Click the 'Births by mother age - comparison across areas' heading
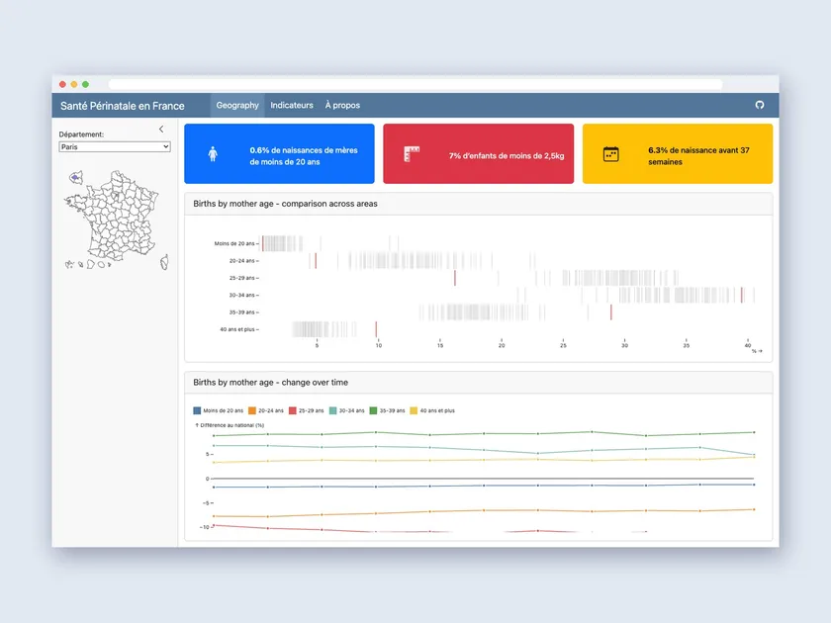 (285, 204)
